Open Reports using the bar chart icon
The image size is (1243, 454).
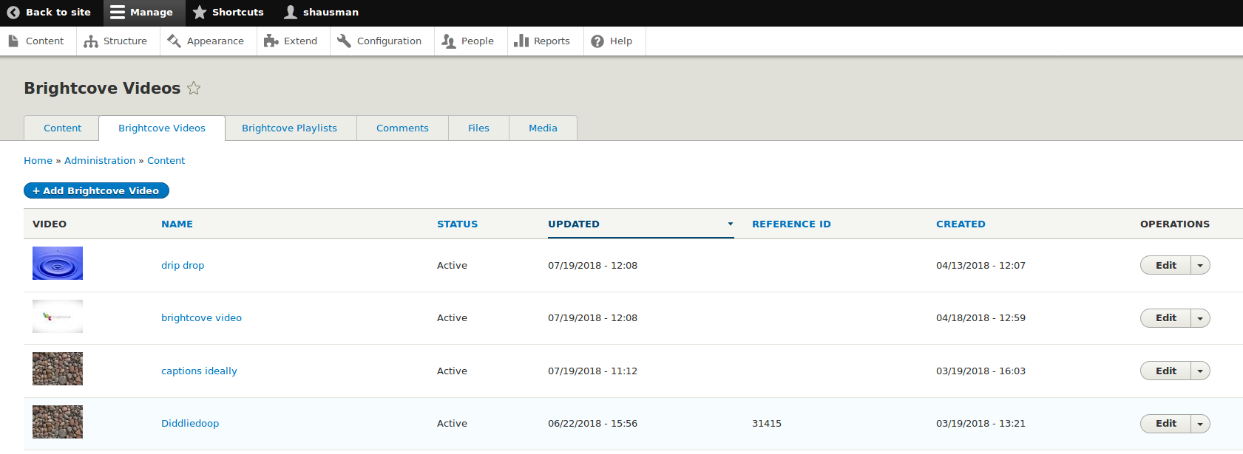[x=521, y=41]
